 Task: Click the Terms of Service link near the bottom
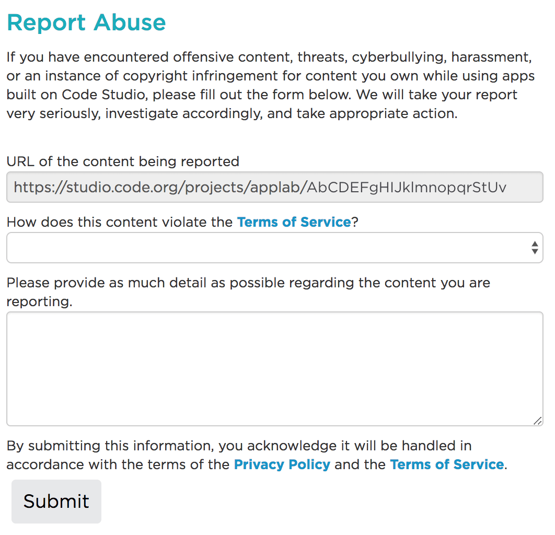447,464
